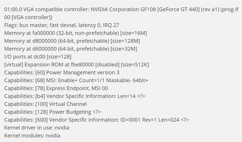Click the '[600] Vendor Specific Information' line
The height and width of the screenshot is (142, 242).
(96, 120)
